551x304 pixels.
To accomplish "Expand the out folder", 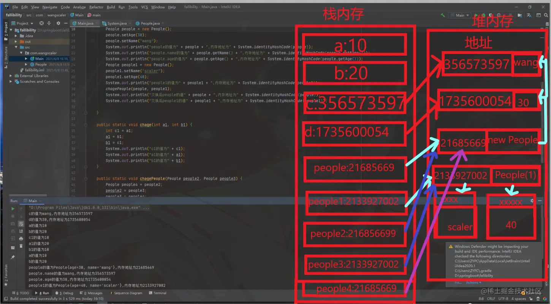I will [x=16, y=41].
